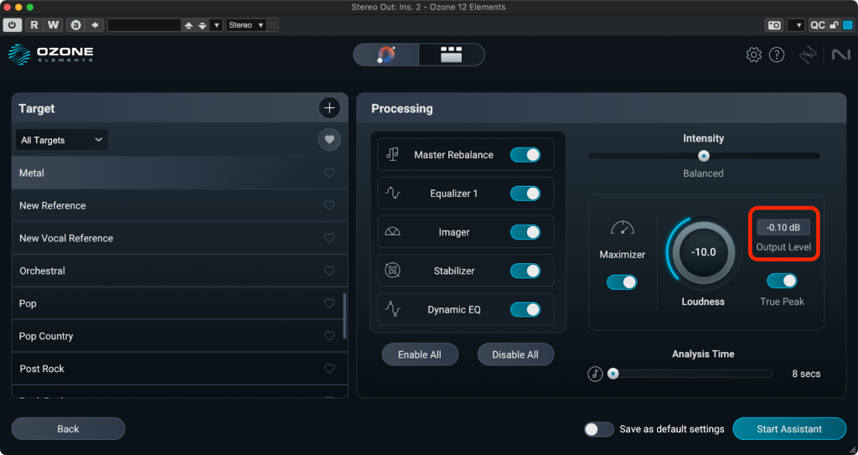
Task: Click the camera snapshot icon in host toolbar
Action: tap(774, 25)
